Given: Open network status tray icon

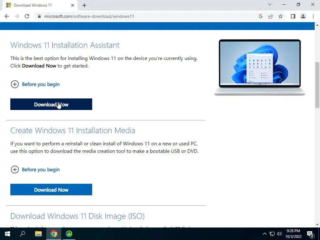Looking at the screenshot, I should click(272, 234).
